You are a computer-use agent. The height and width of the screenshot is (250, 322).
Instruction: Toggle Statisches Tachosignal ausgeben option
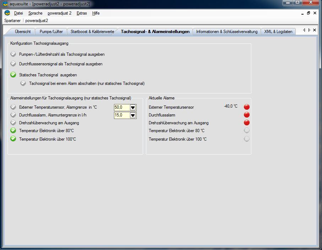point(13,75)
